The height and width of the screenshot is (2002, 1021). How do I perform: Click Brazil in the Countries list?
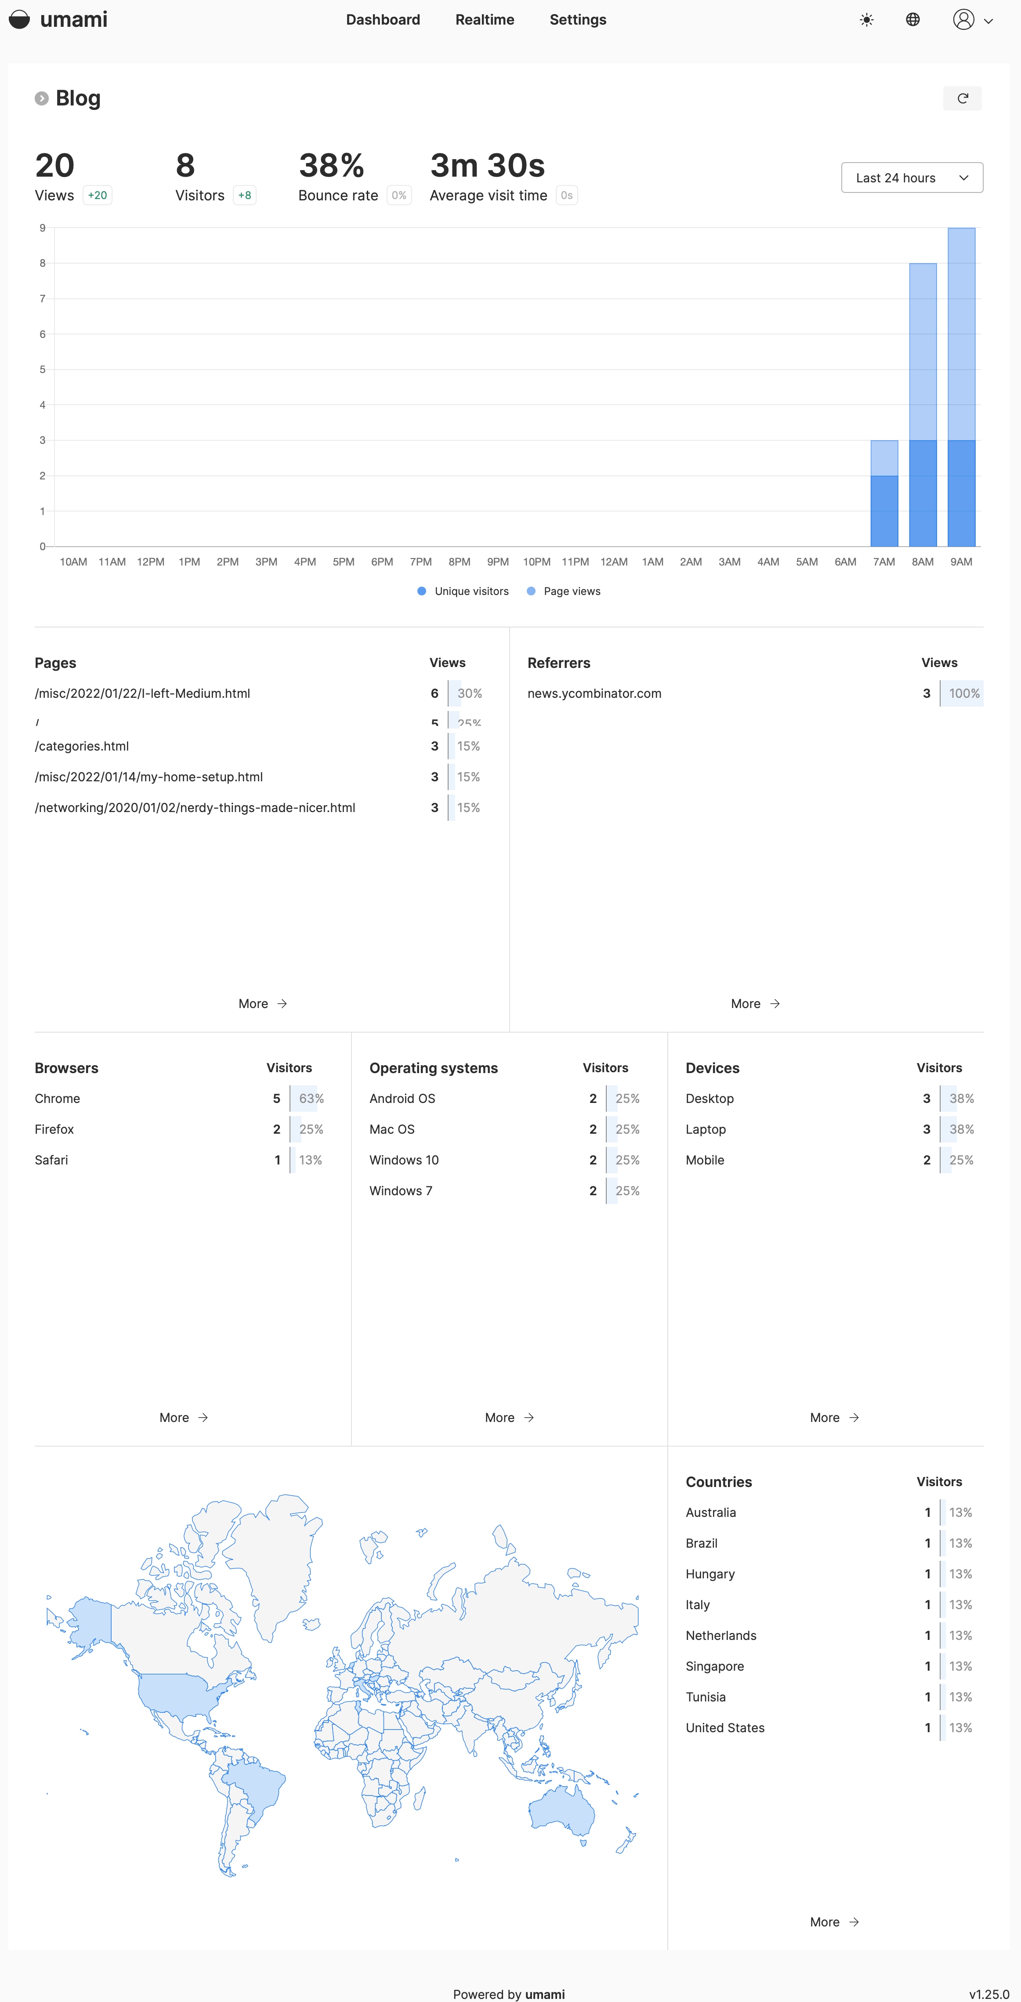835,1544
